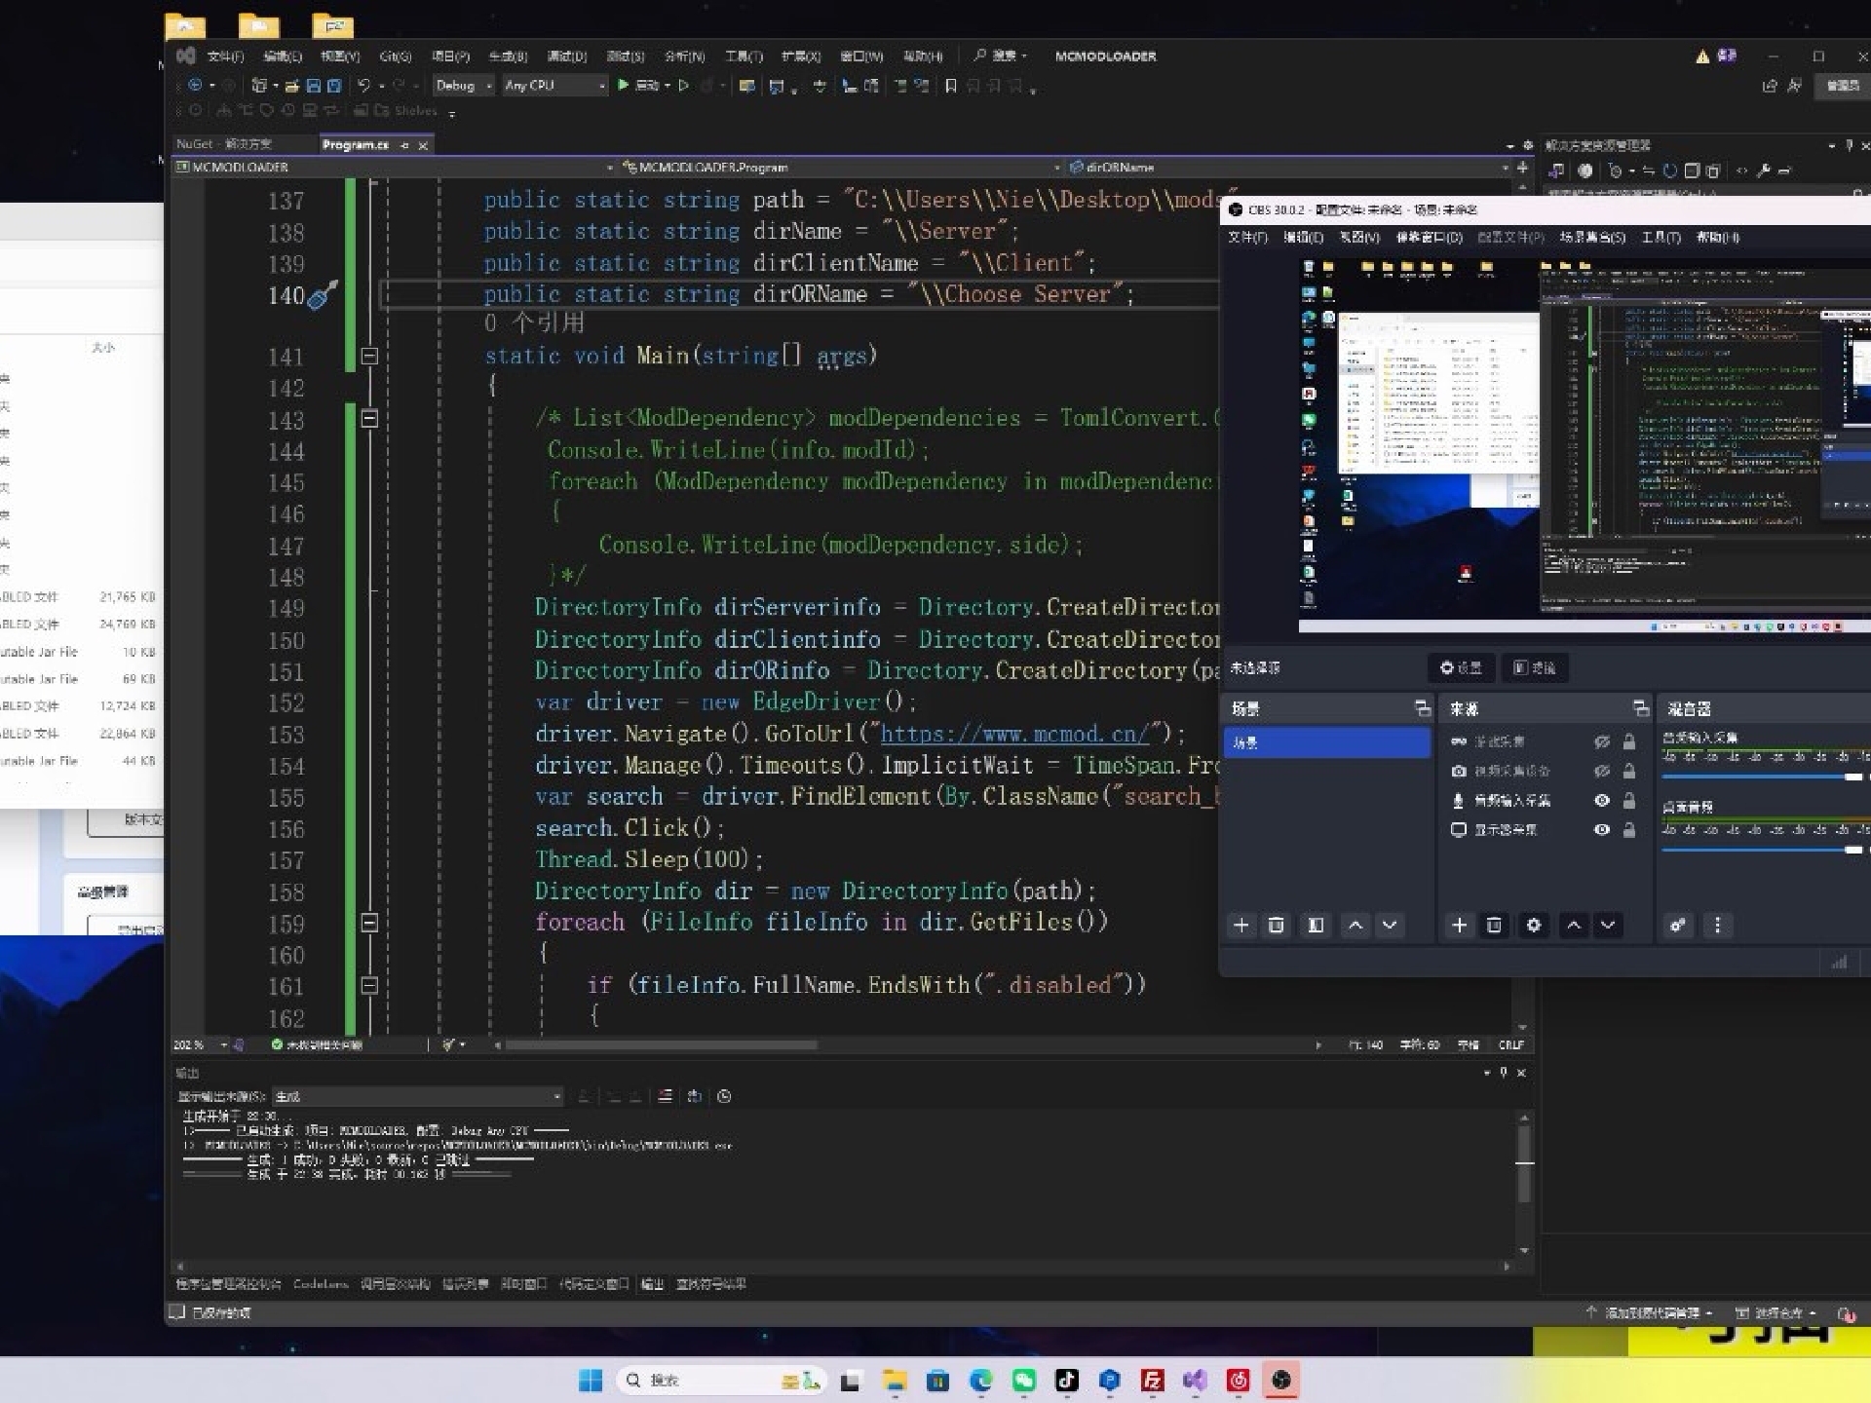Add a new source in OBS
1871x1403 pixels.
(x=1459, y=925)
